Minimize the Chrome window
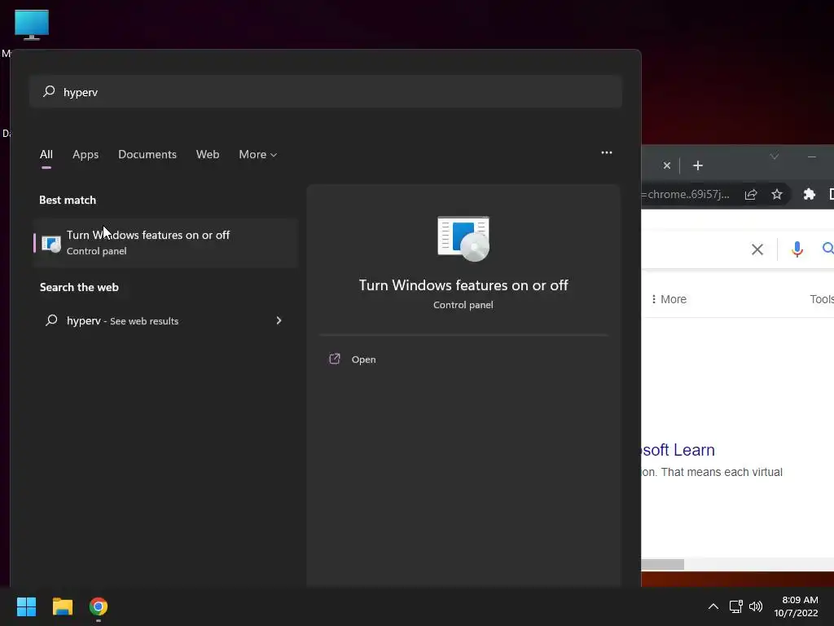The image size is (834, 626). point(812,156)
